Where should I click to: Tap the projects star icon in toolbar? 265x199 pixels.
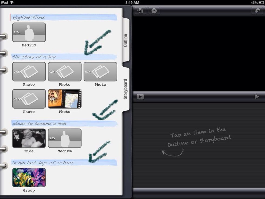(x=140, y=11)
